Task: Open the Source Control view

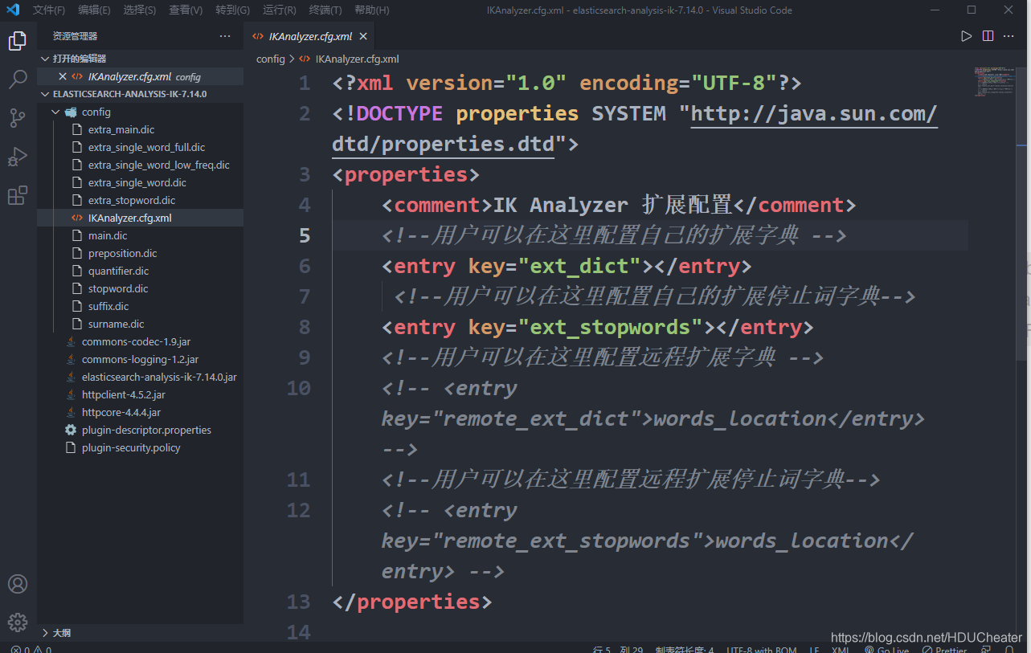Action: [x=18, y=118]
